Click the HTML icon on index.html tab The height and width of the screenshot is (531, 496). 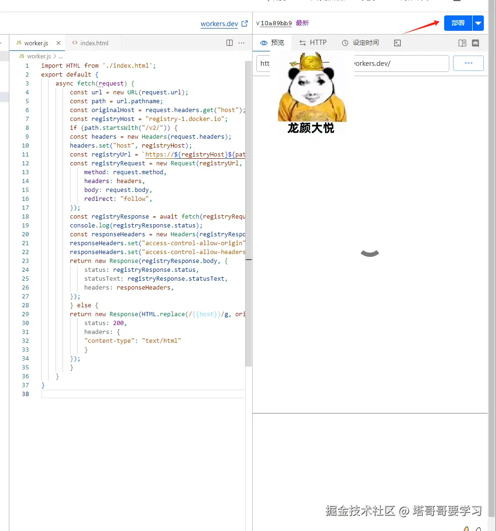[x=75, y=42]
